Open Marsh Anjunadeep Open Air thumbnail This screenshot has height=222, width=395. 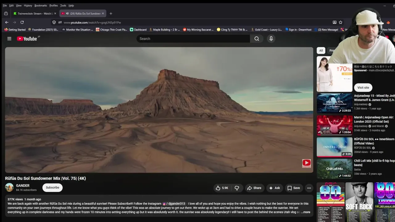335,125
